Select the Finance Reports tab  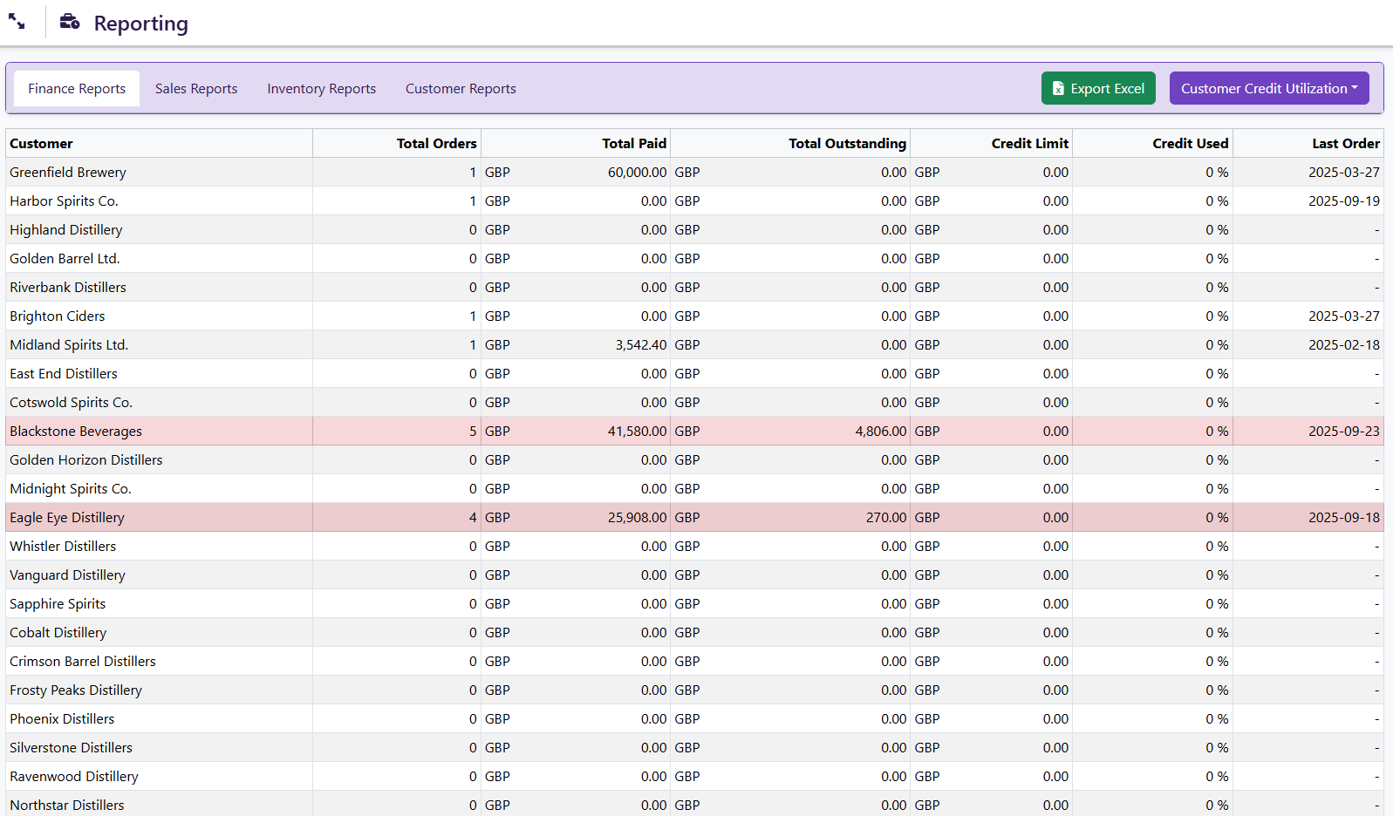tap(77, 88)
